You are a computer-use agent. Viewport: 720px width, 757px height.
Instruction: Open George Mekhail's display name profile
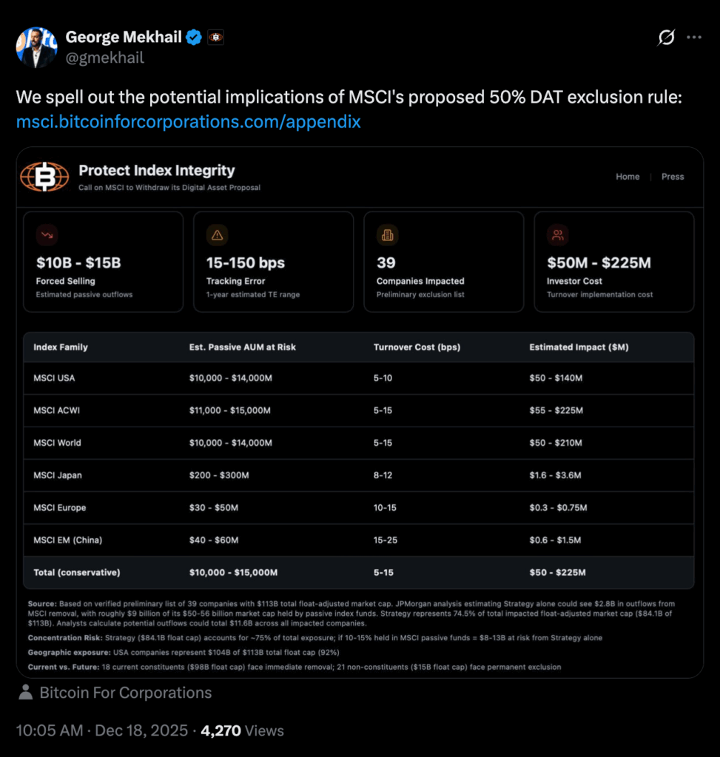pos(124,37)
